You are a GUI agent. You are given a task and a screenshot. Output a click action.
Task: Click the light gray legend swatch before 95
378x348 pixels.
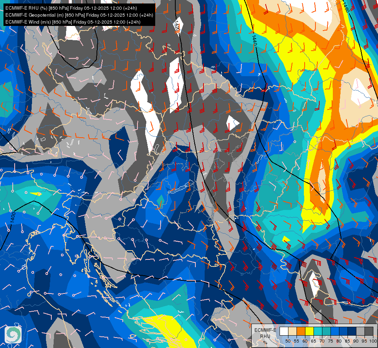tap(360, 331)
